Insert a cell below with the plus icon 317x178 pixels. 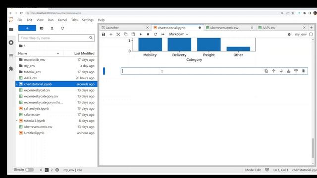(111, 34)
